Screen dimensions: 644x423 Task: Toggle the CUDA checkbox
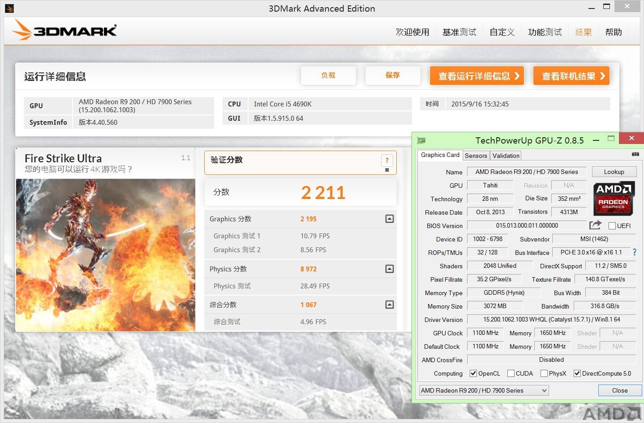click(x=511, y=373)
